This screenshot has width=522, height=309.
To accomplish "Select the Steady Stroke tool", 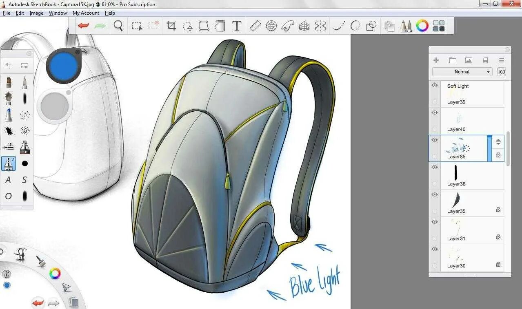I will coord(338,26).
